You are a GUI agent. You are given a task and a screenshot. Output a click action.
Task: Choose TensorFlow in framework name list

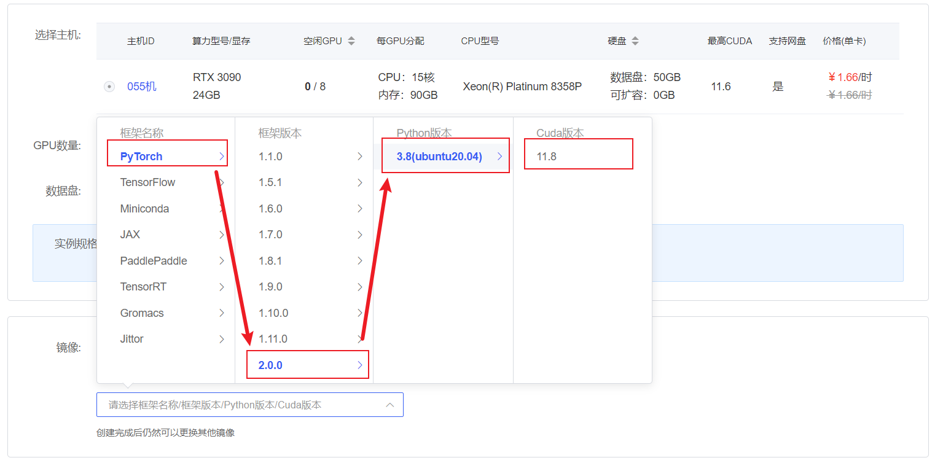click(147, 182)
